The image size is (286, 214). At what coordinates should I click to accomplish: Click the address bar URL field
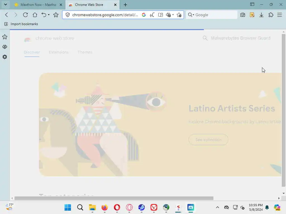click(x=105, y=15)
